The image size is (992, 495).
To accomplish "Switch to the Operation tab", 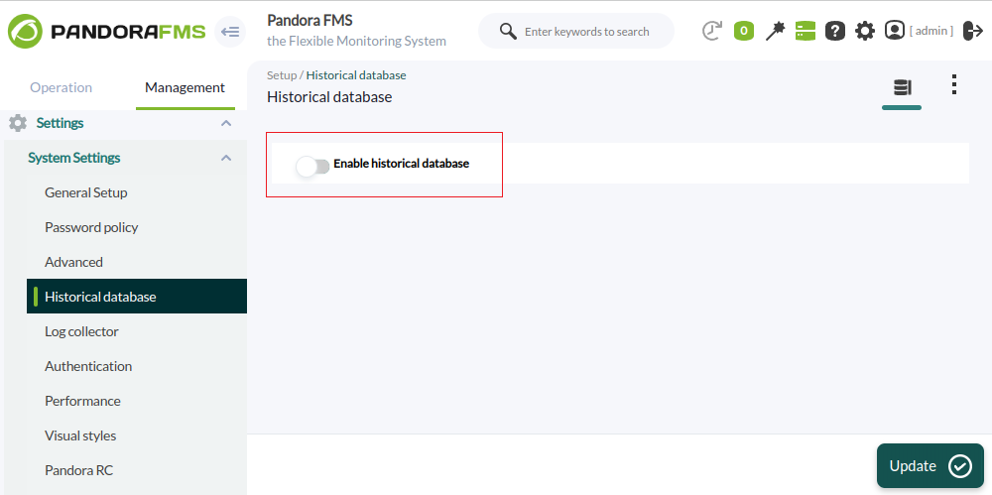I will 62,87.
